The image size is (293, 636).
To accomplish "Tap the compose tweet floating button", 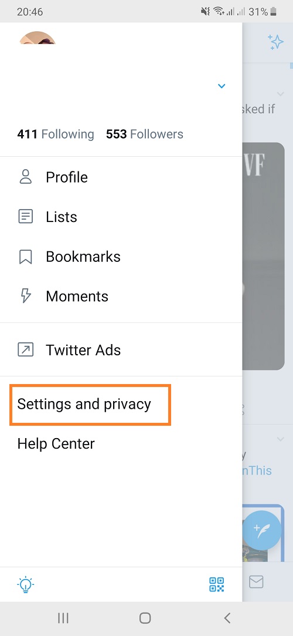I will 262,530.
